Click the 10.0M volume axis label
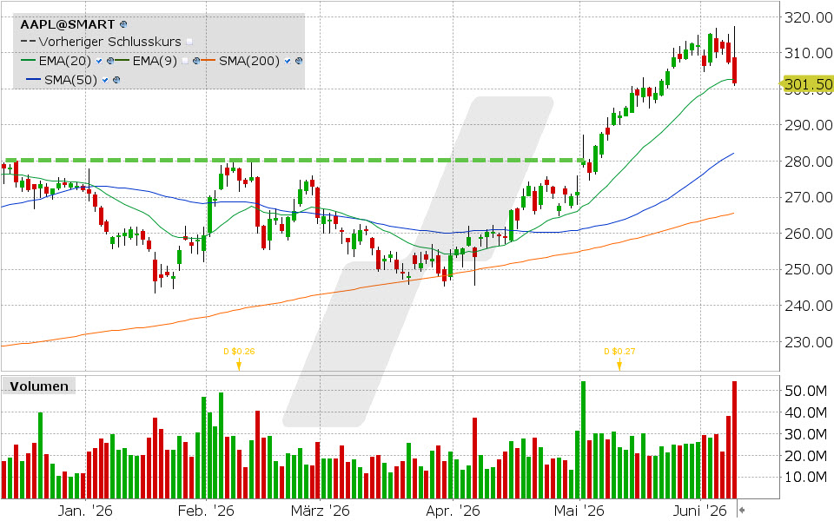The width and height of the screenshot is (834, 521). [806, 477]
